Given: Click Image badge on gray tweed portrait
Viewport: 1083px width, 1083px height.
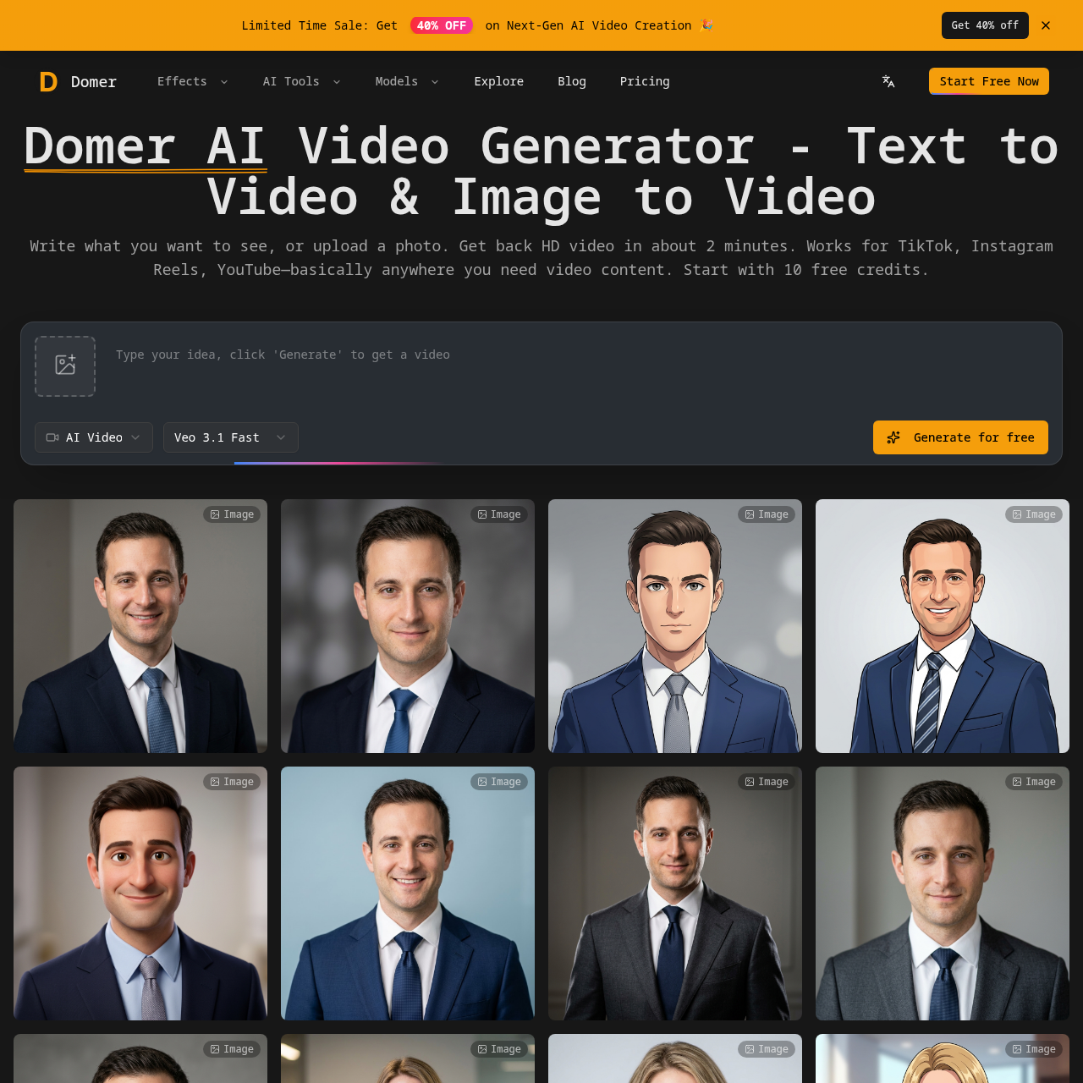Looking at the screenshot, I should (x=1034, y=782).
